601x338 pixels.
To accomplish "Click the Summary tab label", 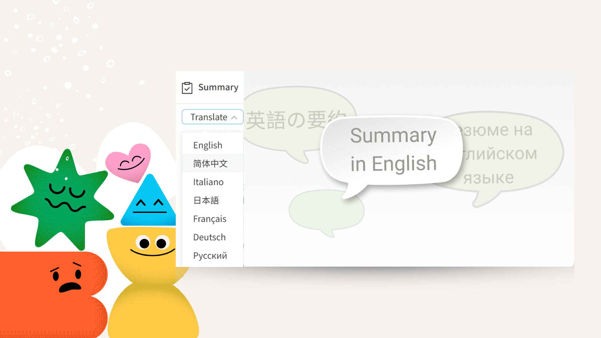I will pos(218,87).
